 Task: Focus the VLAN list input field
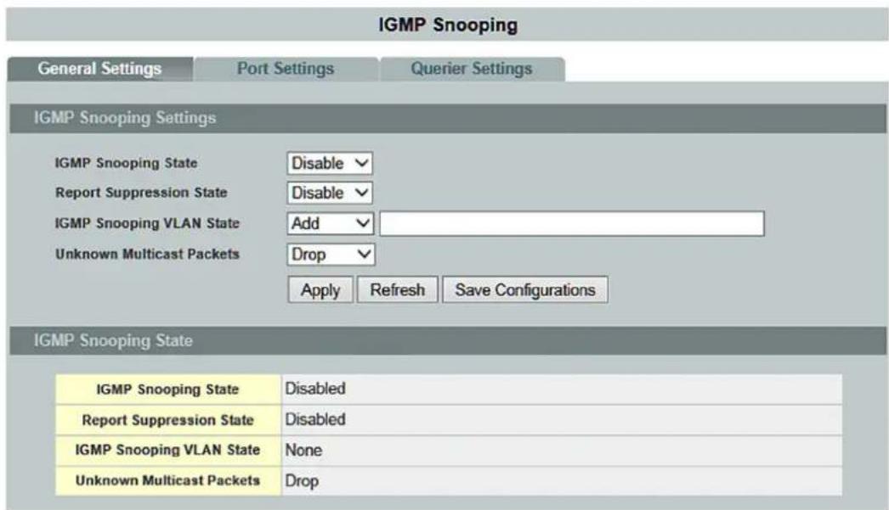coord(571,223)
